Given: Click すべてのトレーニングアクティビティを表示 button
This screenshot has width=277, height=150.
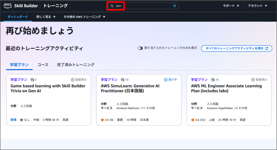Looking at the screenshot, I should click(236, 48).
